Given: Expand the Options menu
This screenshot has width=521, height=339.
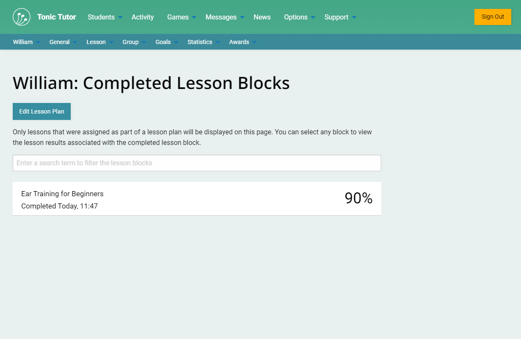Looking at the screenshot, I should (299, 17).
